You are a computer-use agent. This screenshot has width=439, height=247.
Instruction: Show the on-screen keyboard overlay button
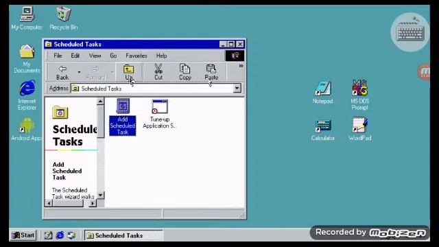point(410,32)
